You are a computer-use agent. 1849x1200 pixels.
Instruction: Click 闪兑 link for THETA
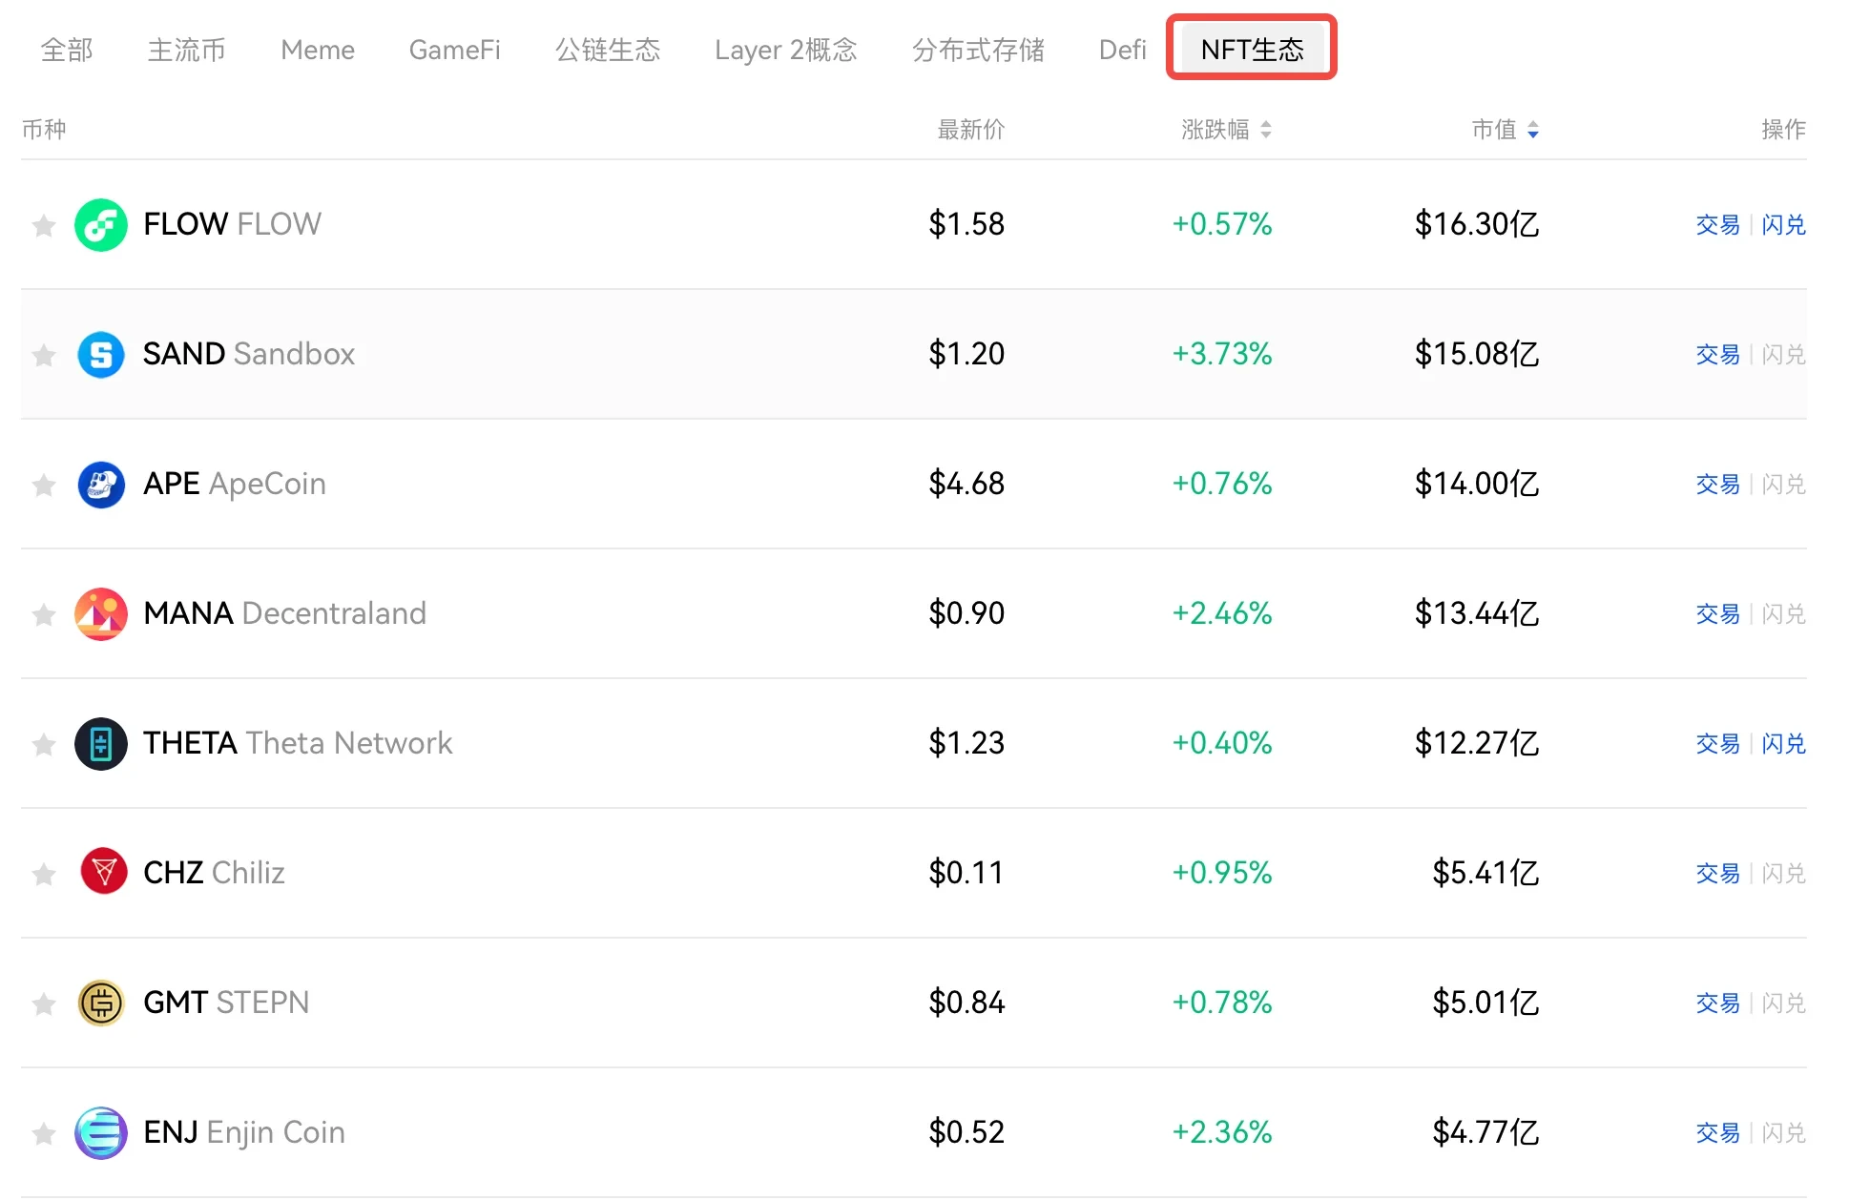tap(1783, 744)
